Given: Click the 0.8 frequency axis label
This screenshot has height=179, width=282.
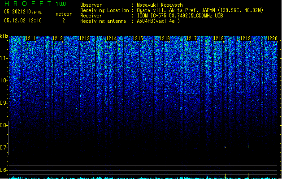Looking at the screenshot, I should 4,125.
